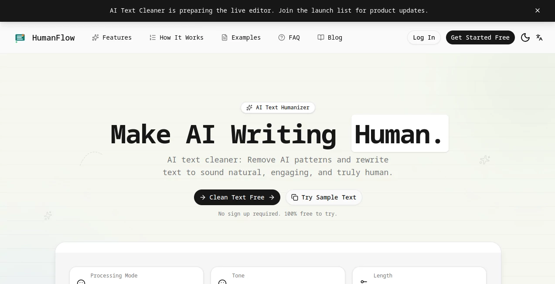Open the Examples nav link
The width and height of the screenshot is (555, 284).
[x=241, y=37]
